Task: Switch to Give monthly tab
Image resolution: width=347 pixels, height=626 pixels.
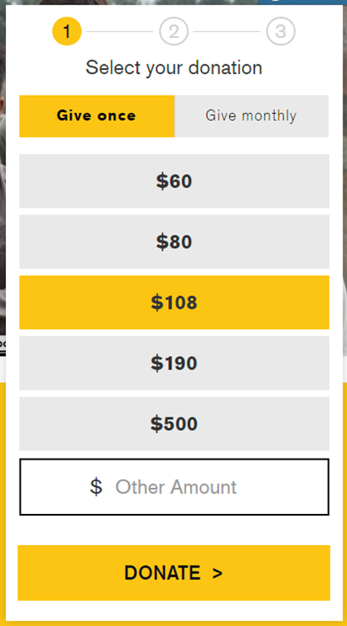Action: pos(251,116)
